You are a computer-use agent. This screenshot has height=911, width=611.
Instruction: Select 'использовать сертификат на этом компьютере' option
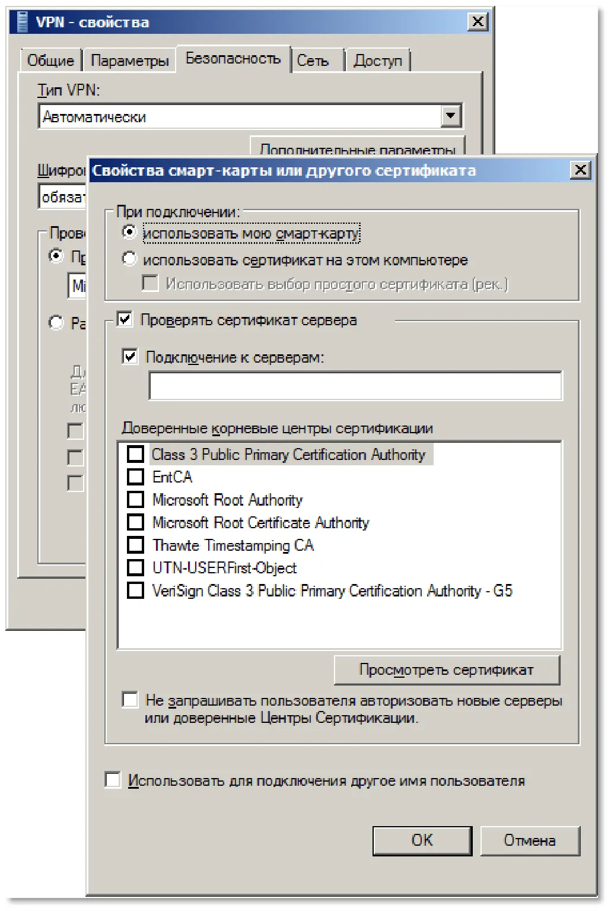[129, 259]
